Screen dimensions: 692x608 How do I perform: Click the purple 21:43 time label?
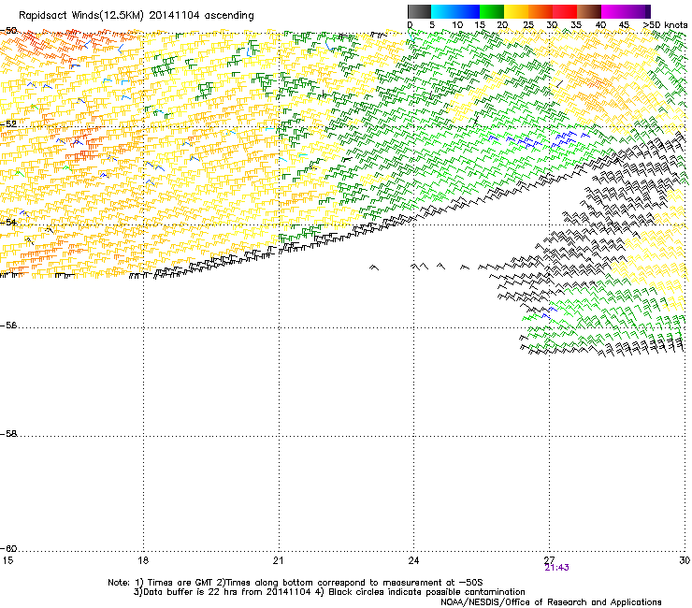(556, 568)
